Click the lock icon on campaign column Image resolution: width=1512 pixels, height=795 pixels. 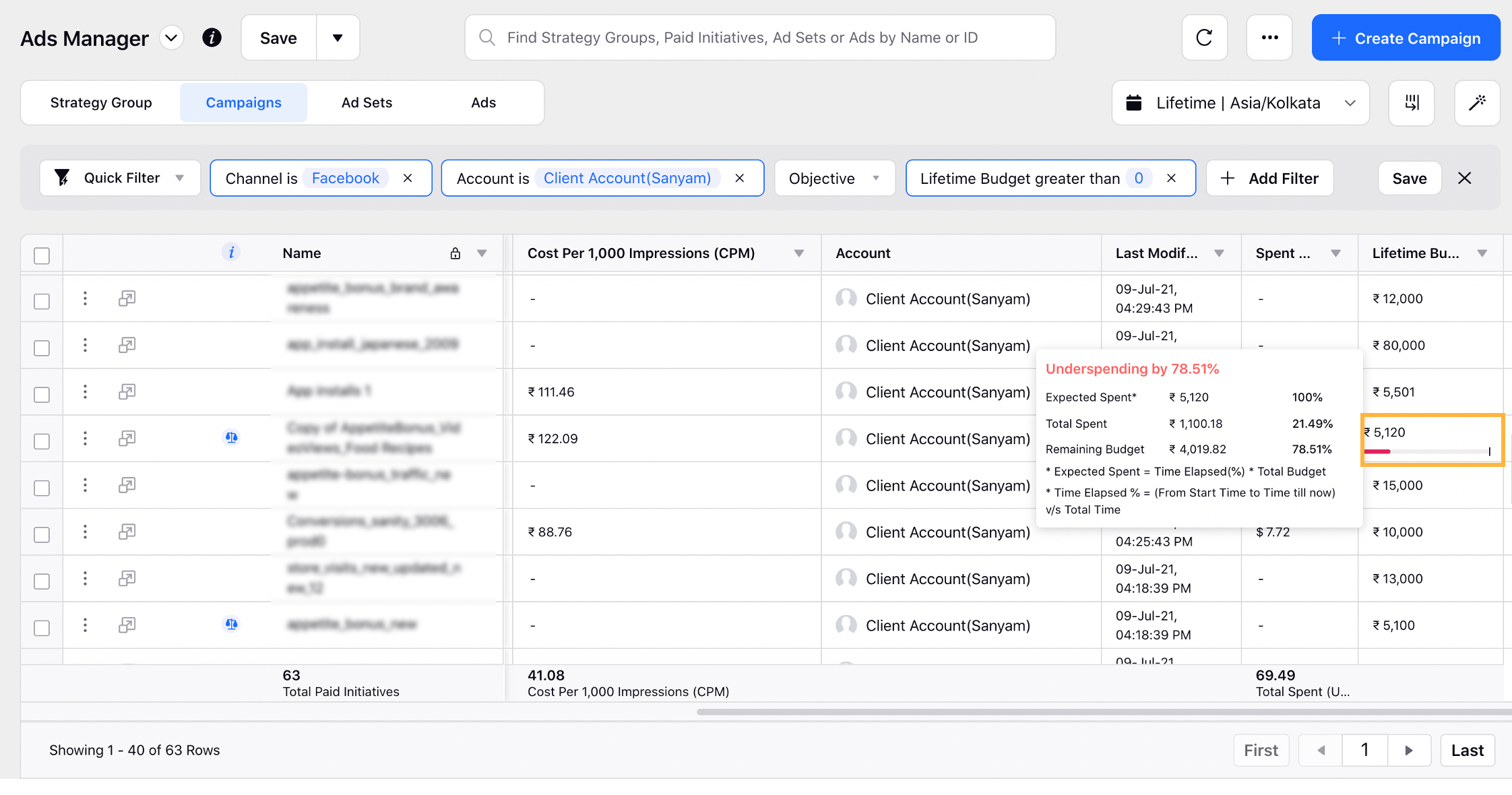[x=452, y=253]
